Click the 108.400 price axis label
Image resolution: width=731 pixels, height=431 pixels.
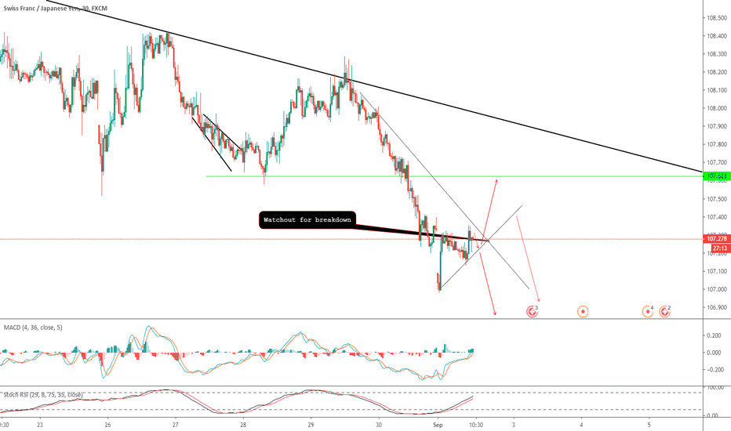click(x=717, y=36)
